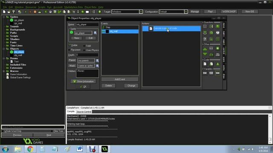This screenshot has width=273, height=153.
Task: Select Exit Event action icon
Action: pos(218,48)
